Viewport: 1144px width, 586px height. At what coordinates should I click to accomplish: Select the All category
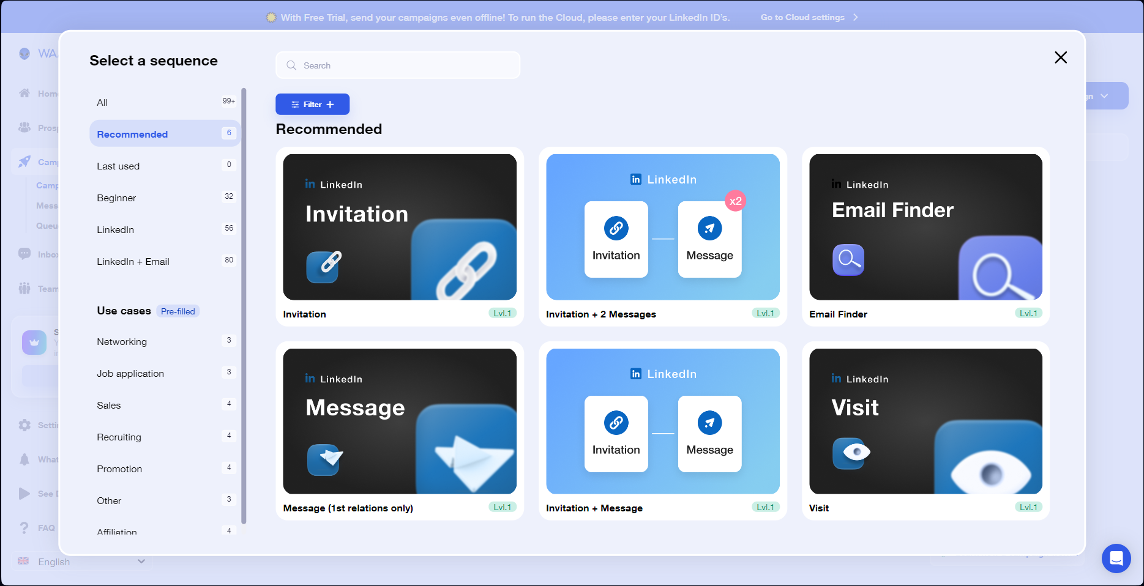click(x=165, y=102)
